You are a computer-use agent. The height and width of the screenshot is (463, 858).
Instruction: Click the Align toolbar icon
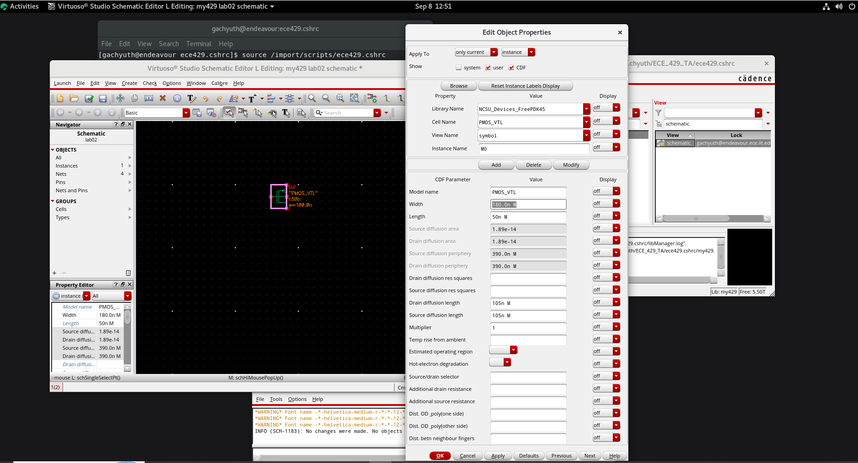(x=271, y=98)
